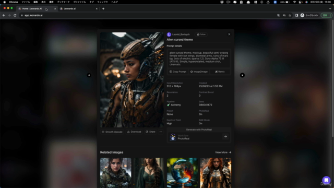Reload the page
The image size is (334, 188).
coord(15,15)
